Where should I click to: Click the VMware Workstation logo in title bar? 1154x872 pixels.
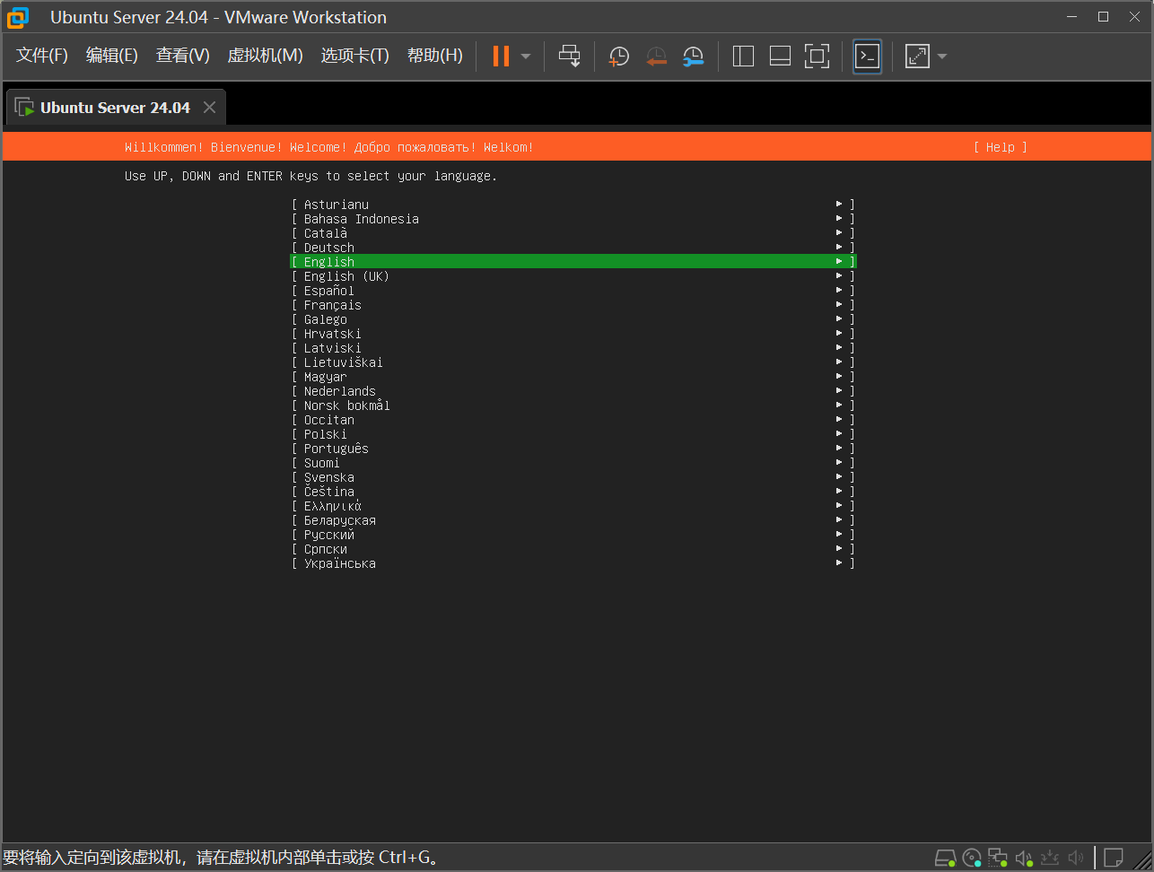18,17
